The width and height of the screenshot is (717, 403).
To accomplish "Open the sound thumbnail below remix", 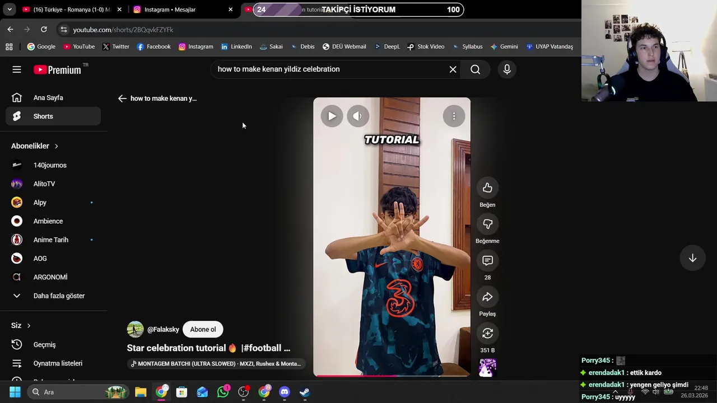I will [487, 368].
